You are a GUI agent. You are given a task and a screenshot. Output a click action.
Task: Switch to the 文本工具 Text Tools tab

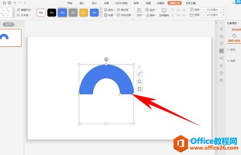tap(190, 3)
